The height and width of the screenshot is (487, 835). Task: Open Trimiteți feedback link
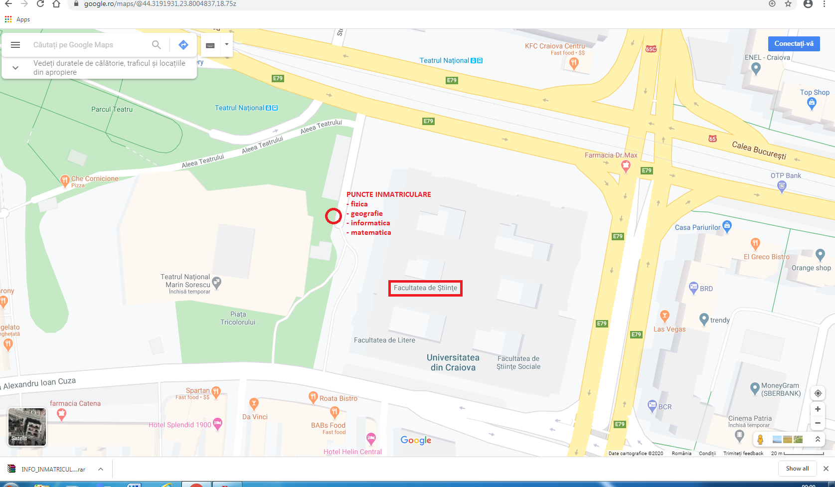pyautogui.click(x=743, y=454)
